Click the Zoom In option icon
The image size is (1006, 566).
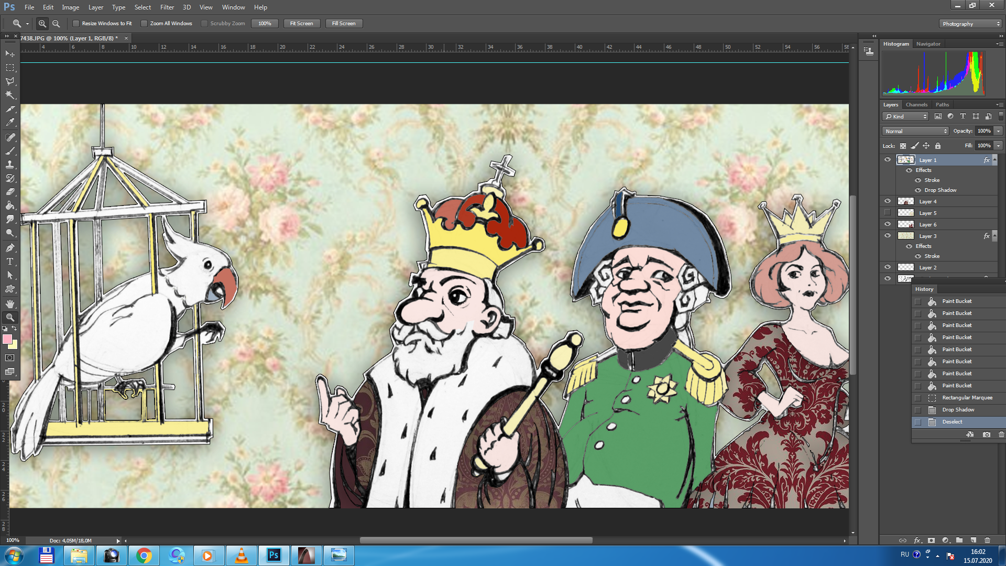42,24
